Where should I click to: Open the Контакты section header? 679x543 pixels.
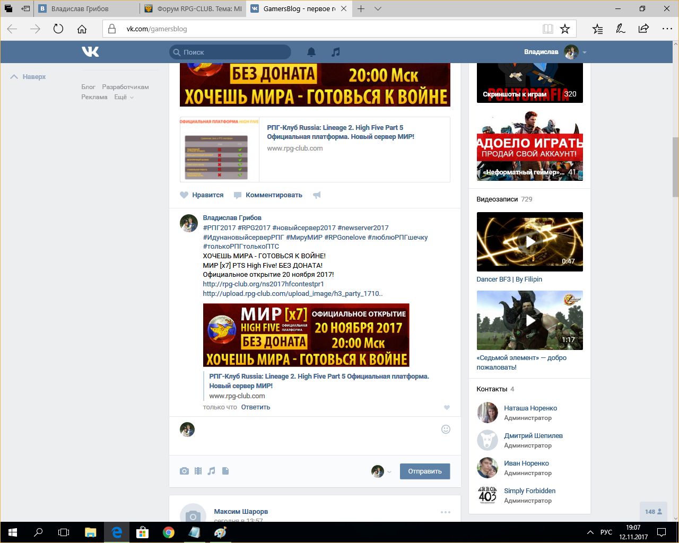pos(492,389)
